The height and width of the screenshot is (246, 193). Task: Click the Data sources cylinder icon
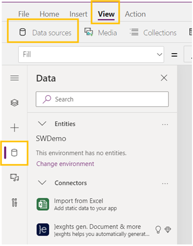coord(22,32)
